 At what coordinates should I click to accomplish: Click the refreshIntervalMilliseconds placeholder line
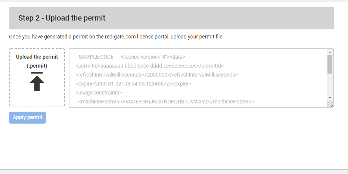pos(157,75)
